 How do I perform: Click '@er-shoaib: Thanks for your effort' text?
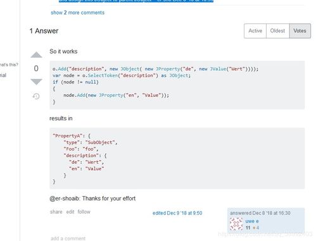pos(92,199)
